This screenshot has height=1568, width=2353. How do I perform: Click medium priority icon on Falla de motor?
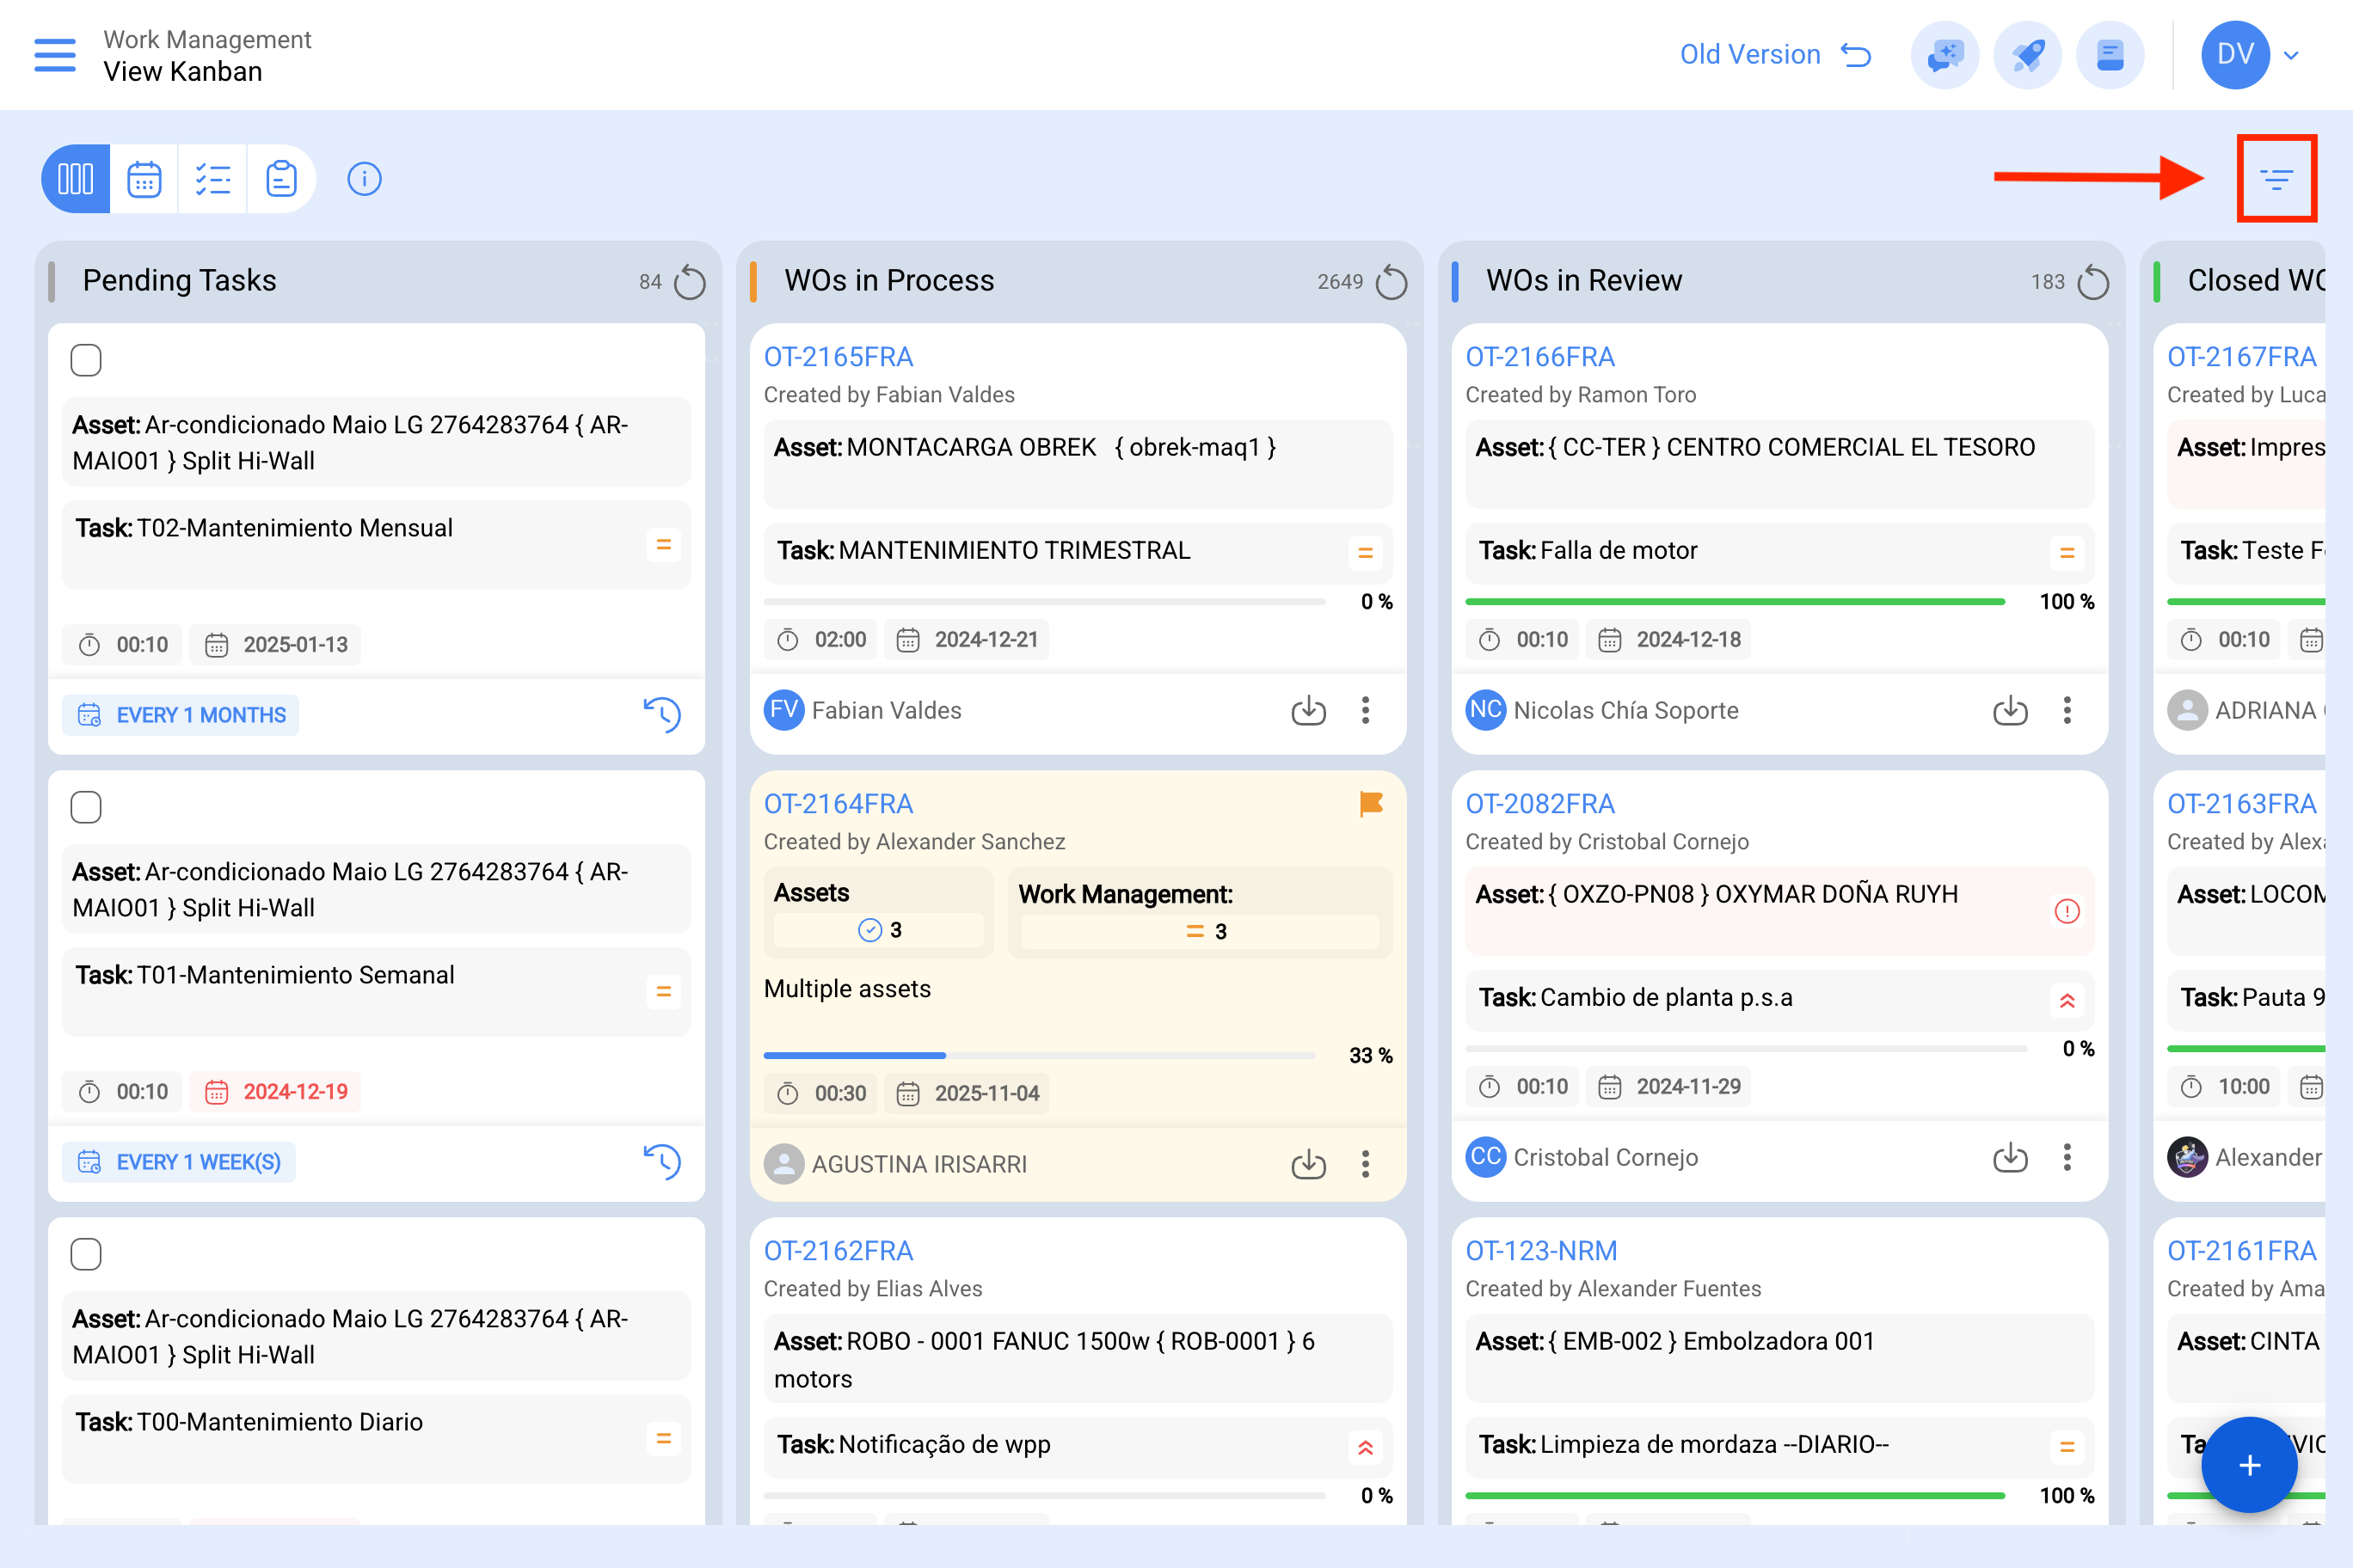tap(2067, 553)
